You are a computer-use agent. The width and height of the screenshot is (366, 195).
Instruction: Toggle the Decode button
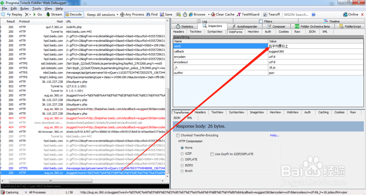tap(73, 15)
